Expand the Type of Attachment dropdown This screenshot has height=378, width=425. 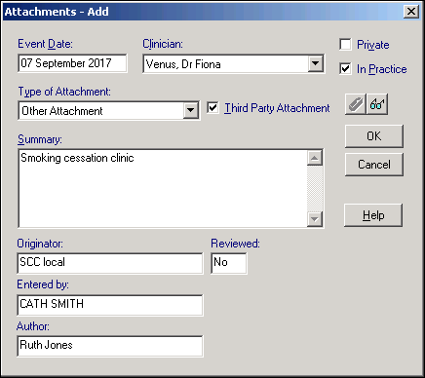pyautogui.click(x=191, y=111)
